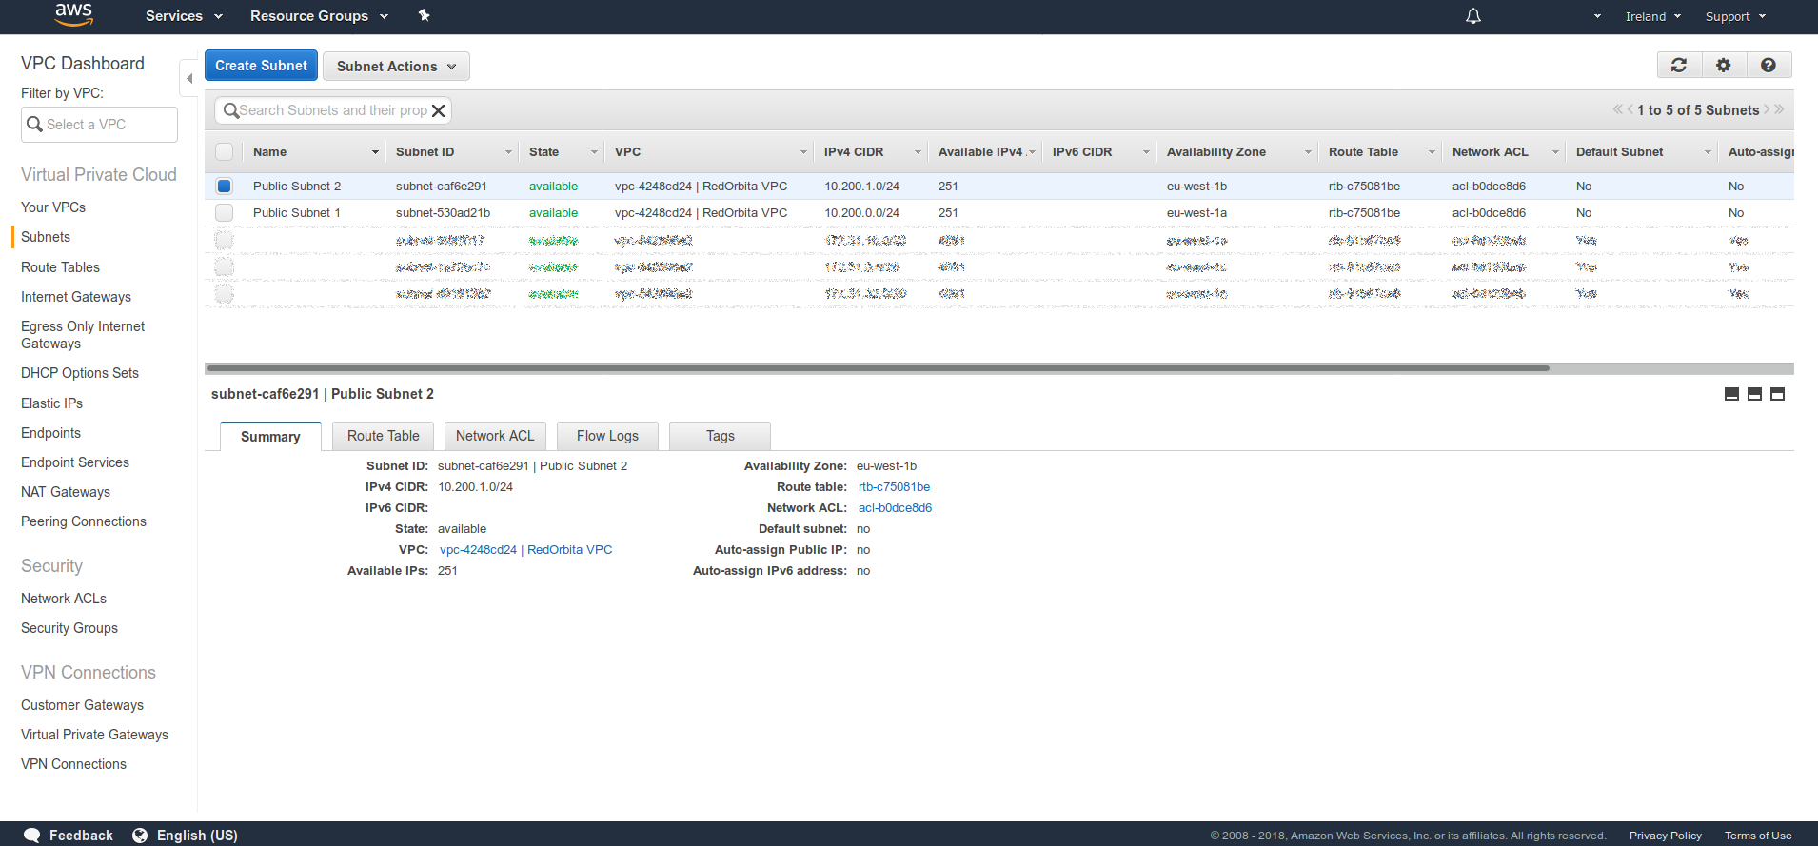
Task: Open the rtb-c75081be route table link
Action: pos(894,487)
